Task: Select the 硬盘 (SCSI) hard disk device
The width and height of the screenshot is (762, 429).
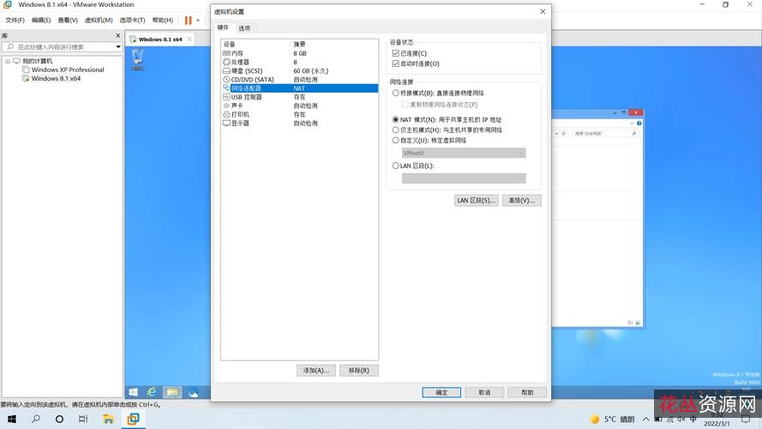Action: [x=299, y=71]
